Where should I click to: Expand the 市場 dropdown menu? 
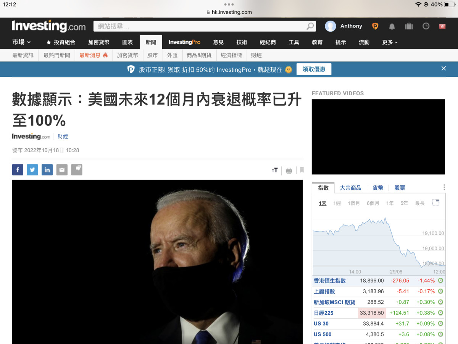tap(21, 42)
